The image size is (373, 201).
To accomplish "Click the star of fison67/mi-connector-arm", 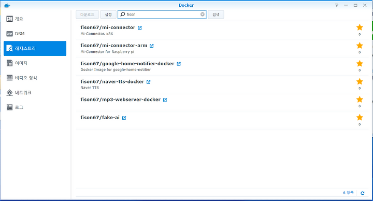I will pos(360,46).
